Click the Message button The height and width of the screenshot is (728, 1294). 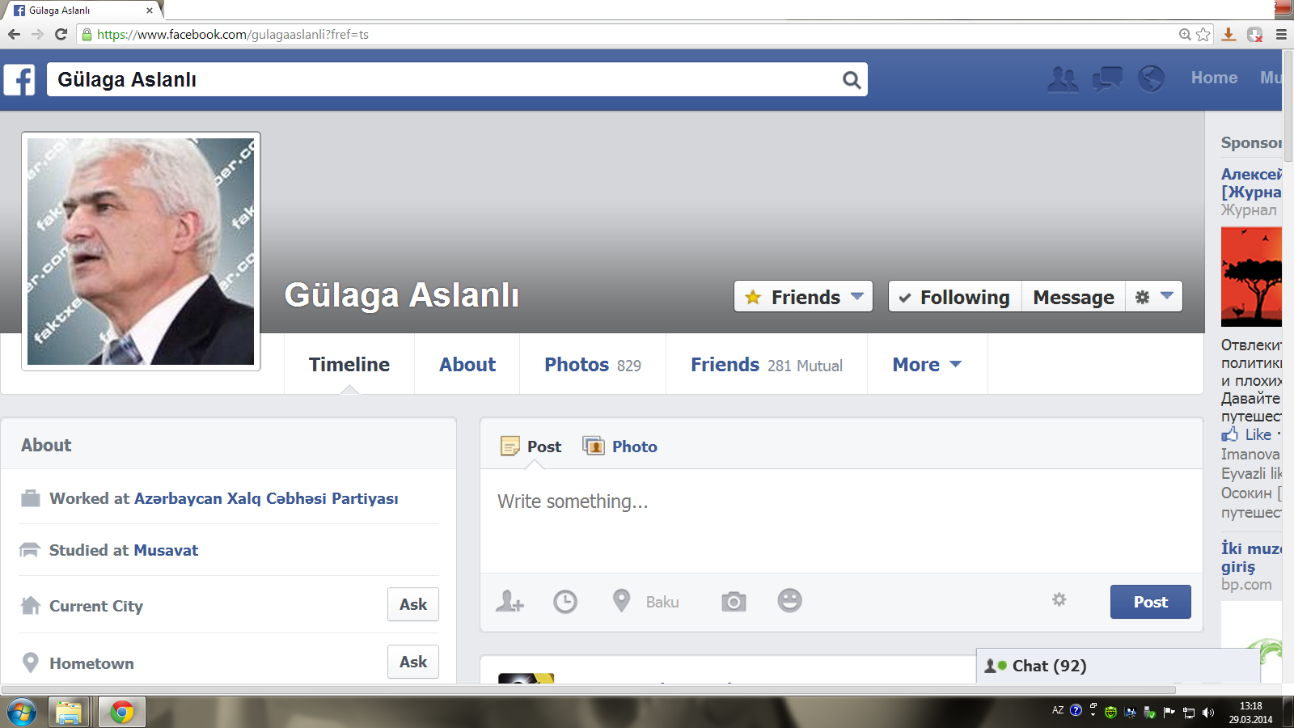(1073, 297)
